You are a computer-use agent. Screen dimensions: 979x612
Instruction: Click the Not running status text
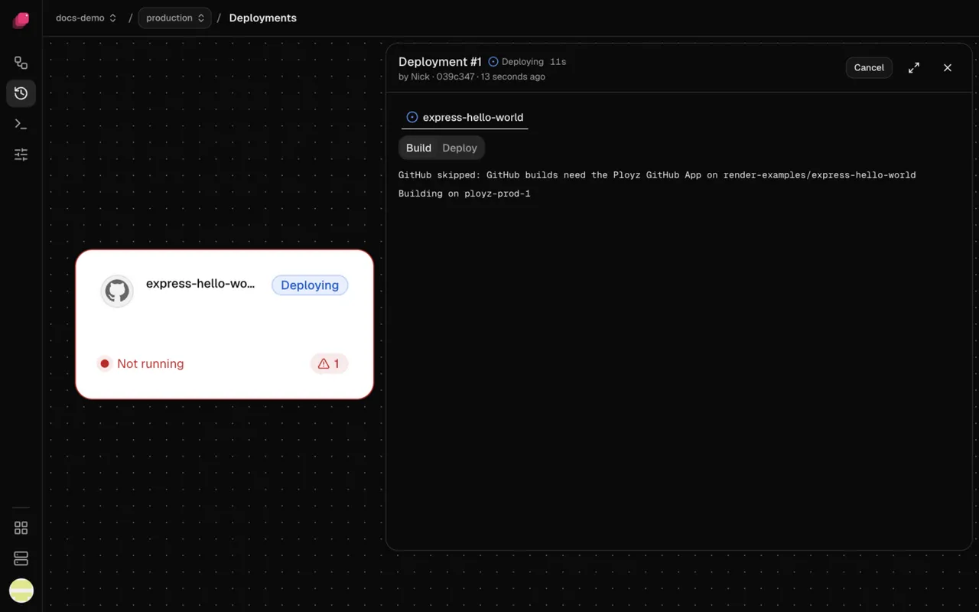tap(151, 364)
